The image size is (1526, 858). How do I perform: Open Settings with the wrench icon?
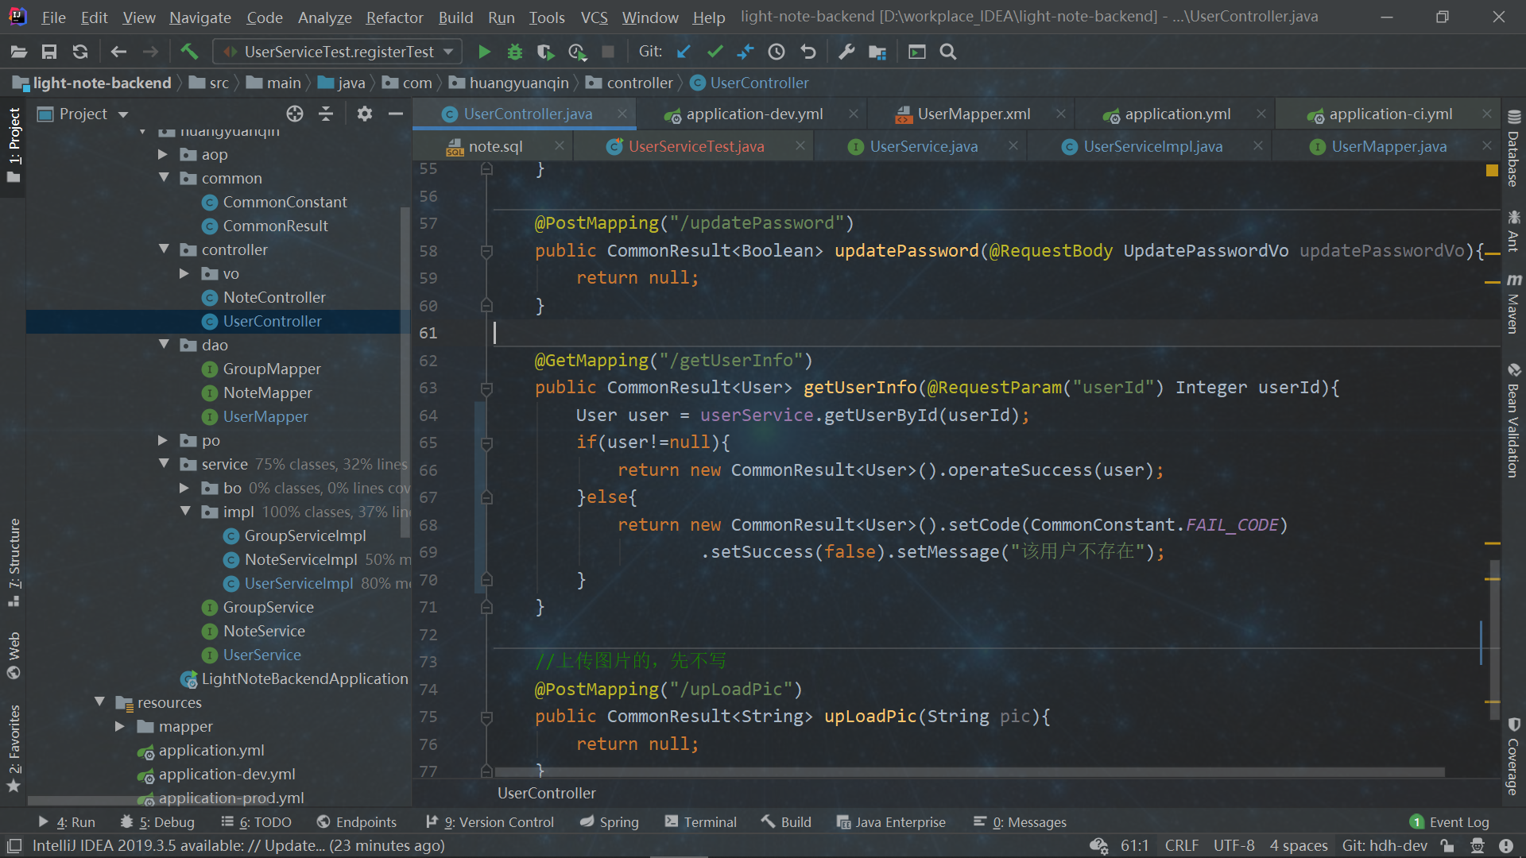point(846,52)
